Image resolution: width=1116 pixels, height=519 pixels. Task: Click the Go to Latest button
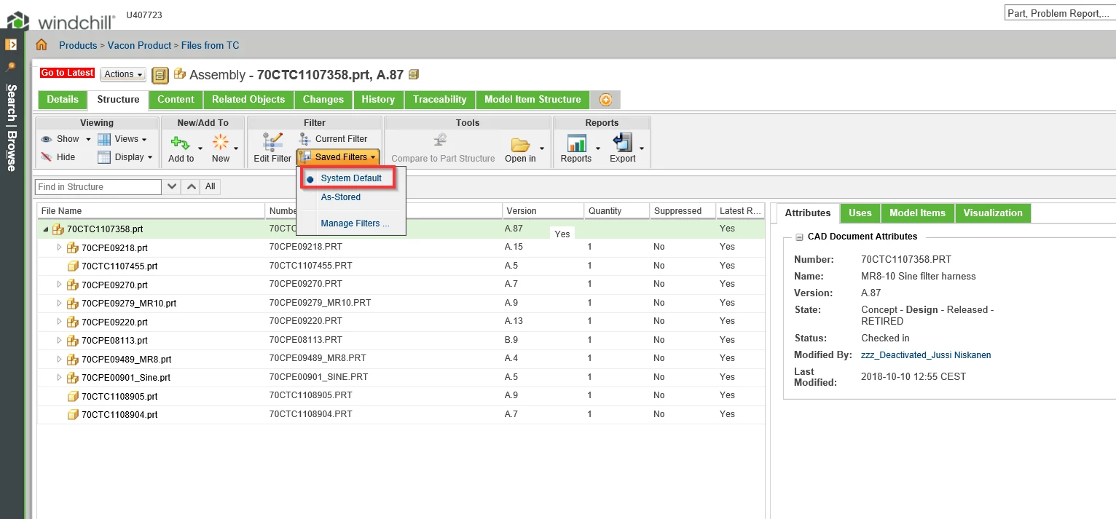68,73
